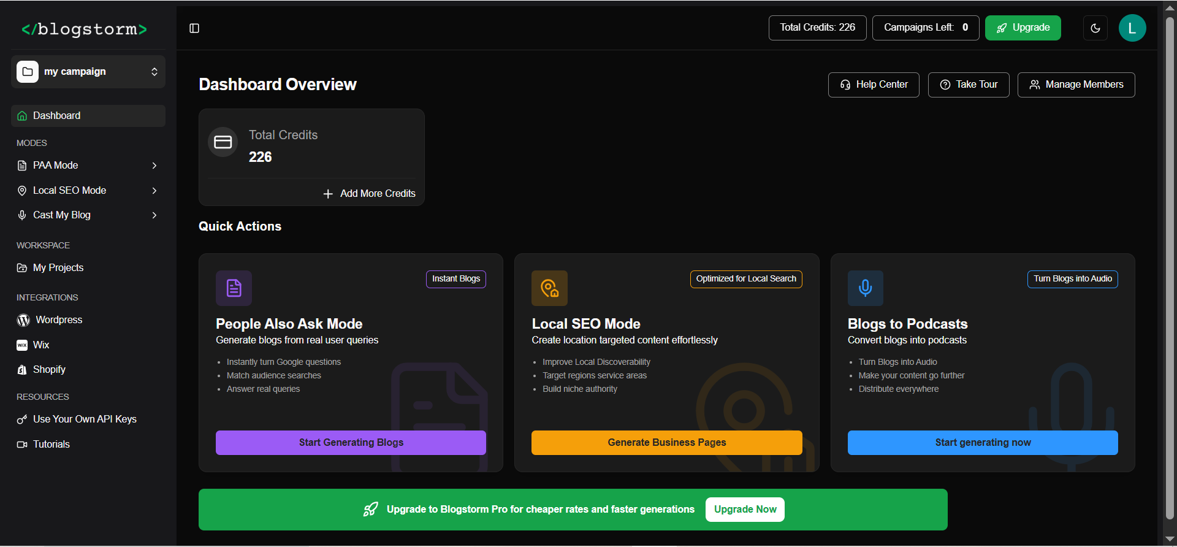Expand the Cast My Blog chevron
This screenshot has height=547, width=1177.
pyautogui.click(x=154, y=215)
